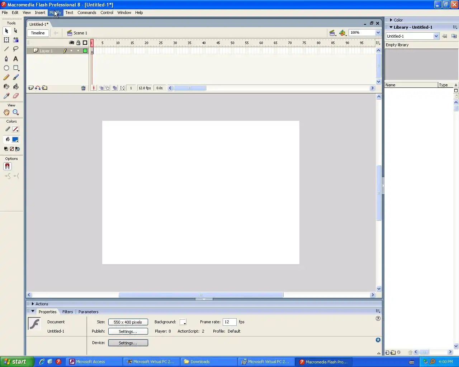
Task: Select the Text tool
Action: coord(16,58)
